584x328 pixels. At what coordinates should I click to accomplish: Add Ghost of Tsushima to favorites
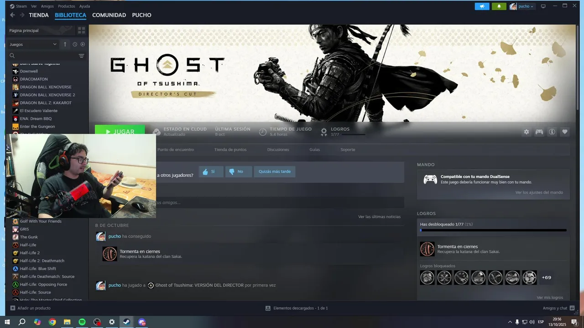coord(565,132)
